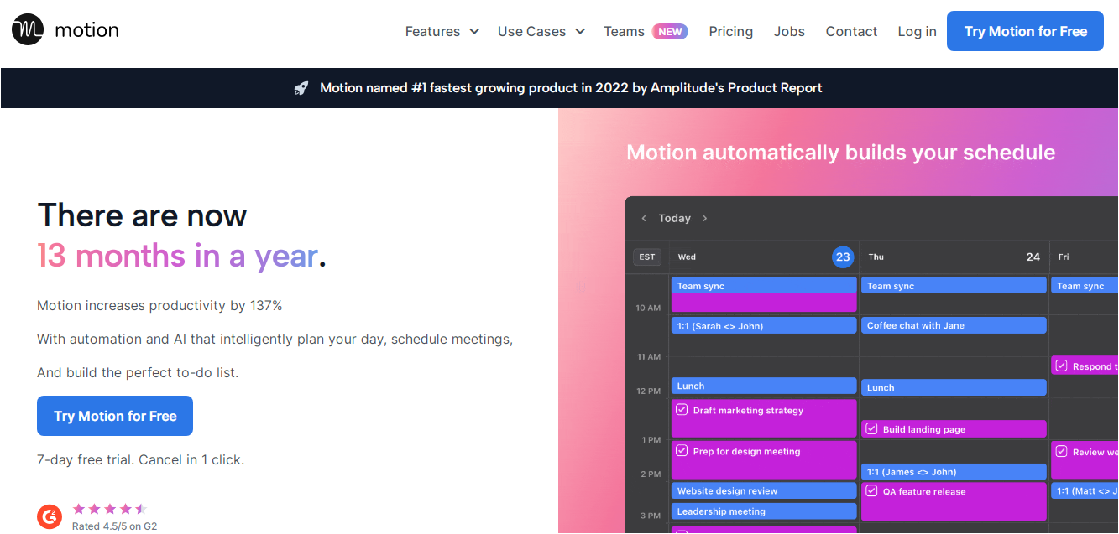1119x534 pixels.
Task: Click the NEW badge beside Teams
Action: coord(670,31)
